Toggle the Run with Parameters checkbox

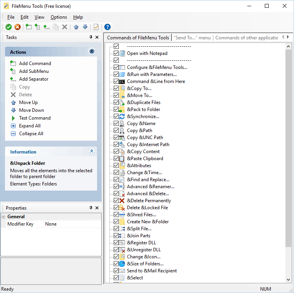pos(116,74)
